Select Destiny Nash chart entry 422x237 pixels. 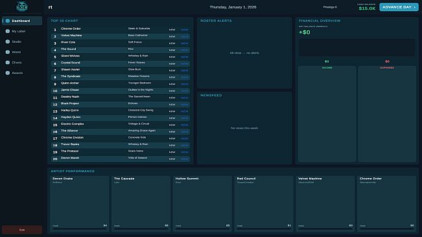coord(121,98)
